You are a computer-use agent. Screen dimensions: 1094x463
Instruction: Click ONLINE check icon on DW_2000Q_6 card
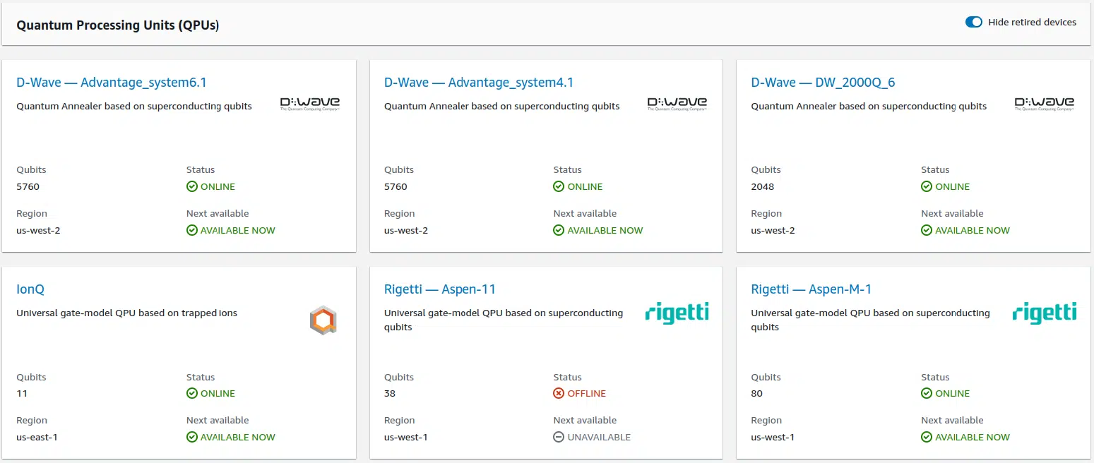(926, 186)
